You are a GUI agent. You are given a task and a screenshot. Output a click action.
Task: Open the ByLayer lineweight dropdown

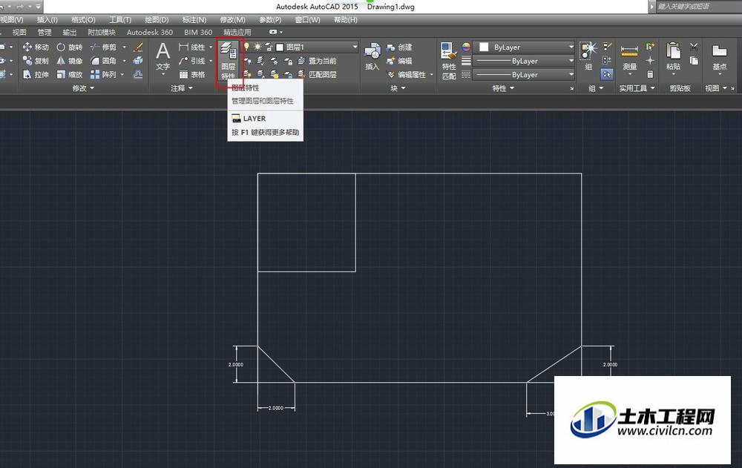tap(571, 61)
